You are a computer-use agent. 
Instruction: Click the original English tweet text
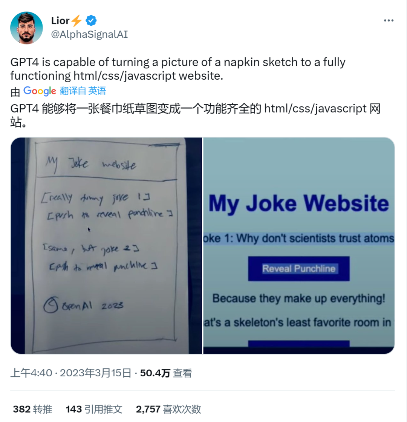click(x=178, y=69)
